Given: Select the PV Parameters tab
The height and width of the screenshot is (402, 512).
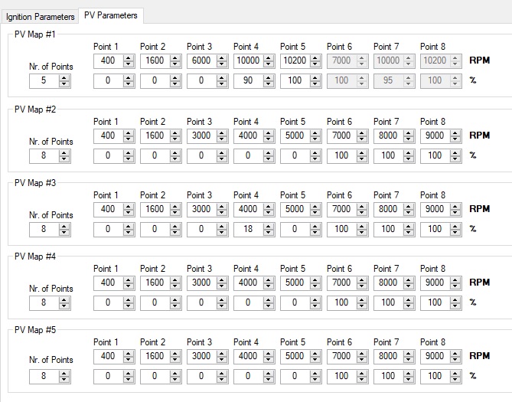Looking at the screenshot, I should pos(111,15).
